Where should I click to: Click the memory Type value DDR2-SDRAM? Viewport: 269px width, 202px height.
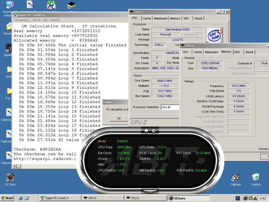(x=210, y=63)
